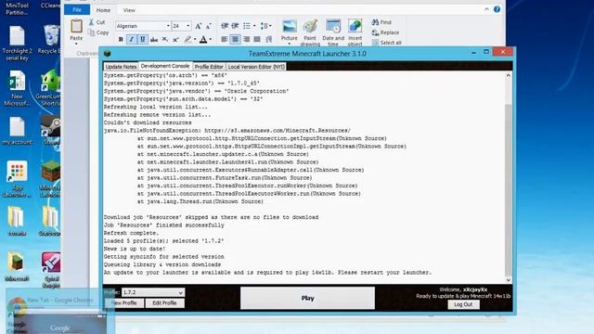
Task: Click Select all in WordPad
Action: (x=387, y=43)
